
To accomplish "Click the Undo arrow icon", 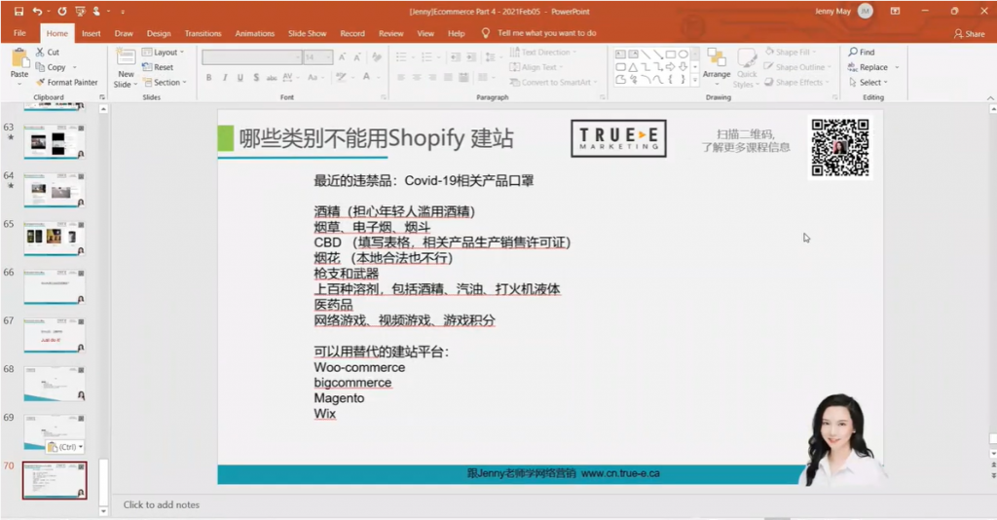I will (x=38, y=11).
